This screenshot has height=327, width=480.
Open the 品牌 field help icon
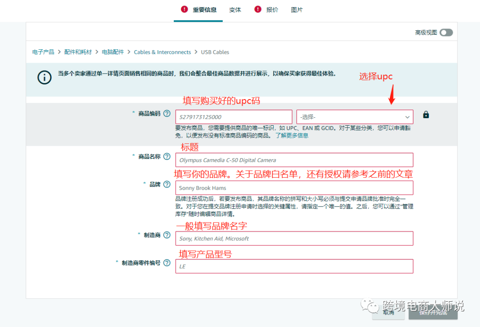click(167, 184)
